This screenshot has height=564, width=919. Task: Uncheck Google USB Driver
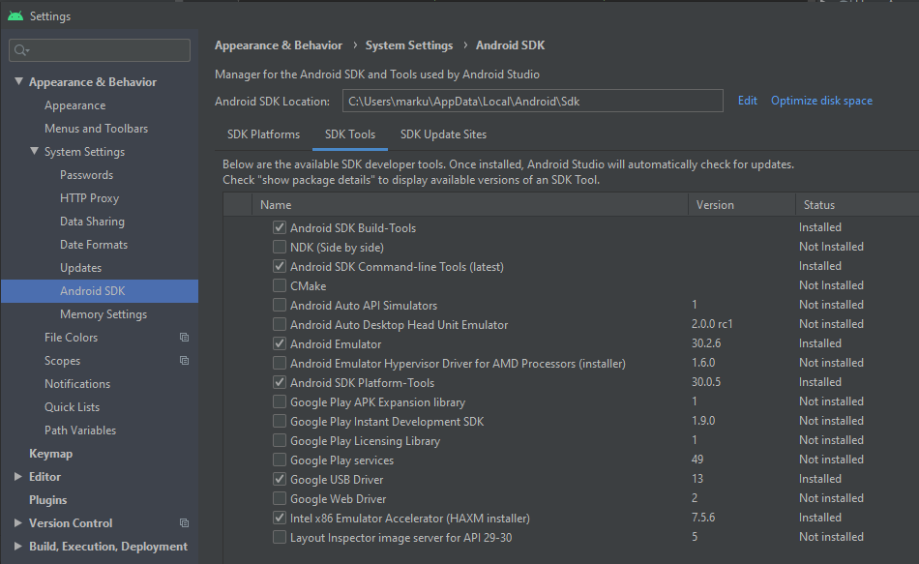280,479
